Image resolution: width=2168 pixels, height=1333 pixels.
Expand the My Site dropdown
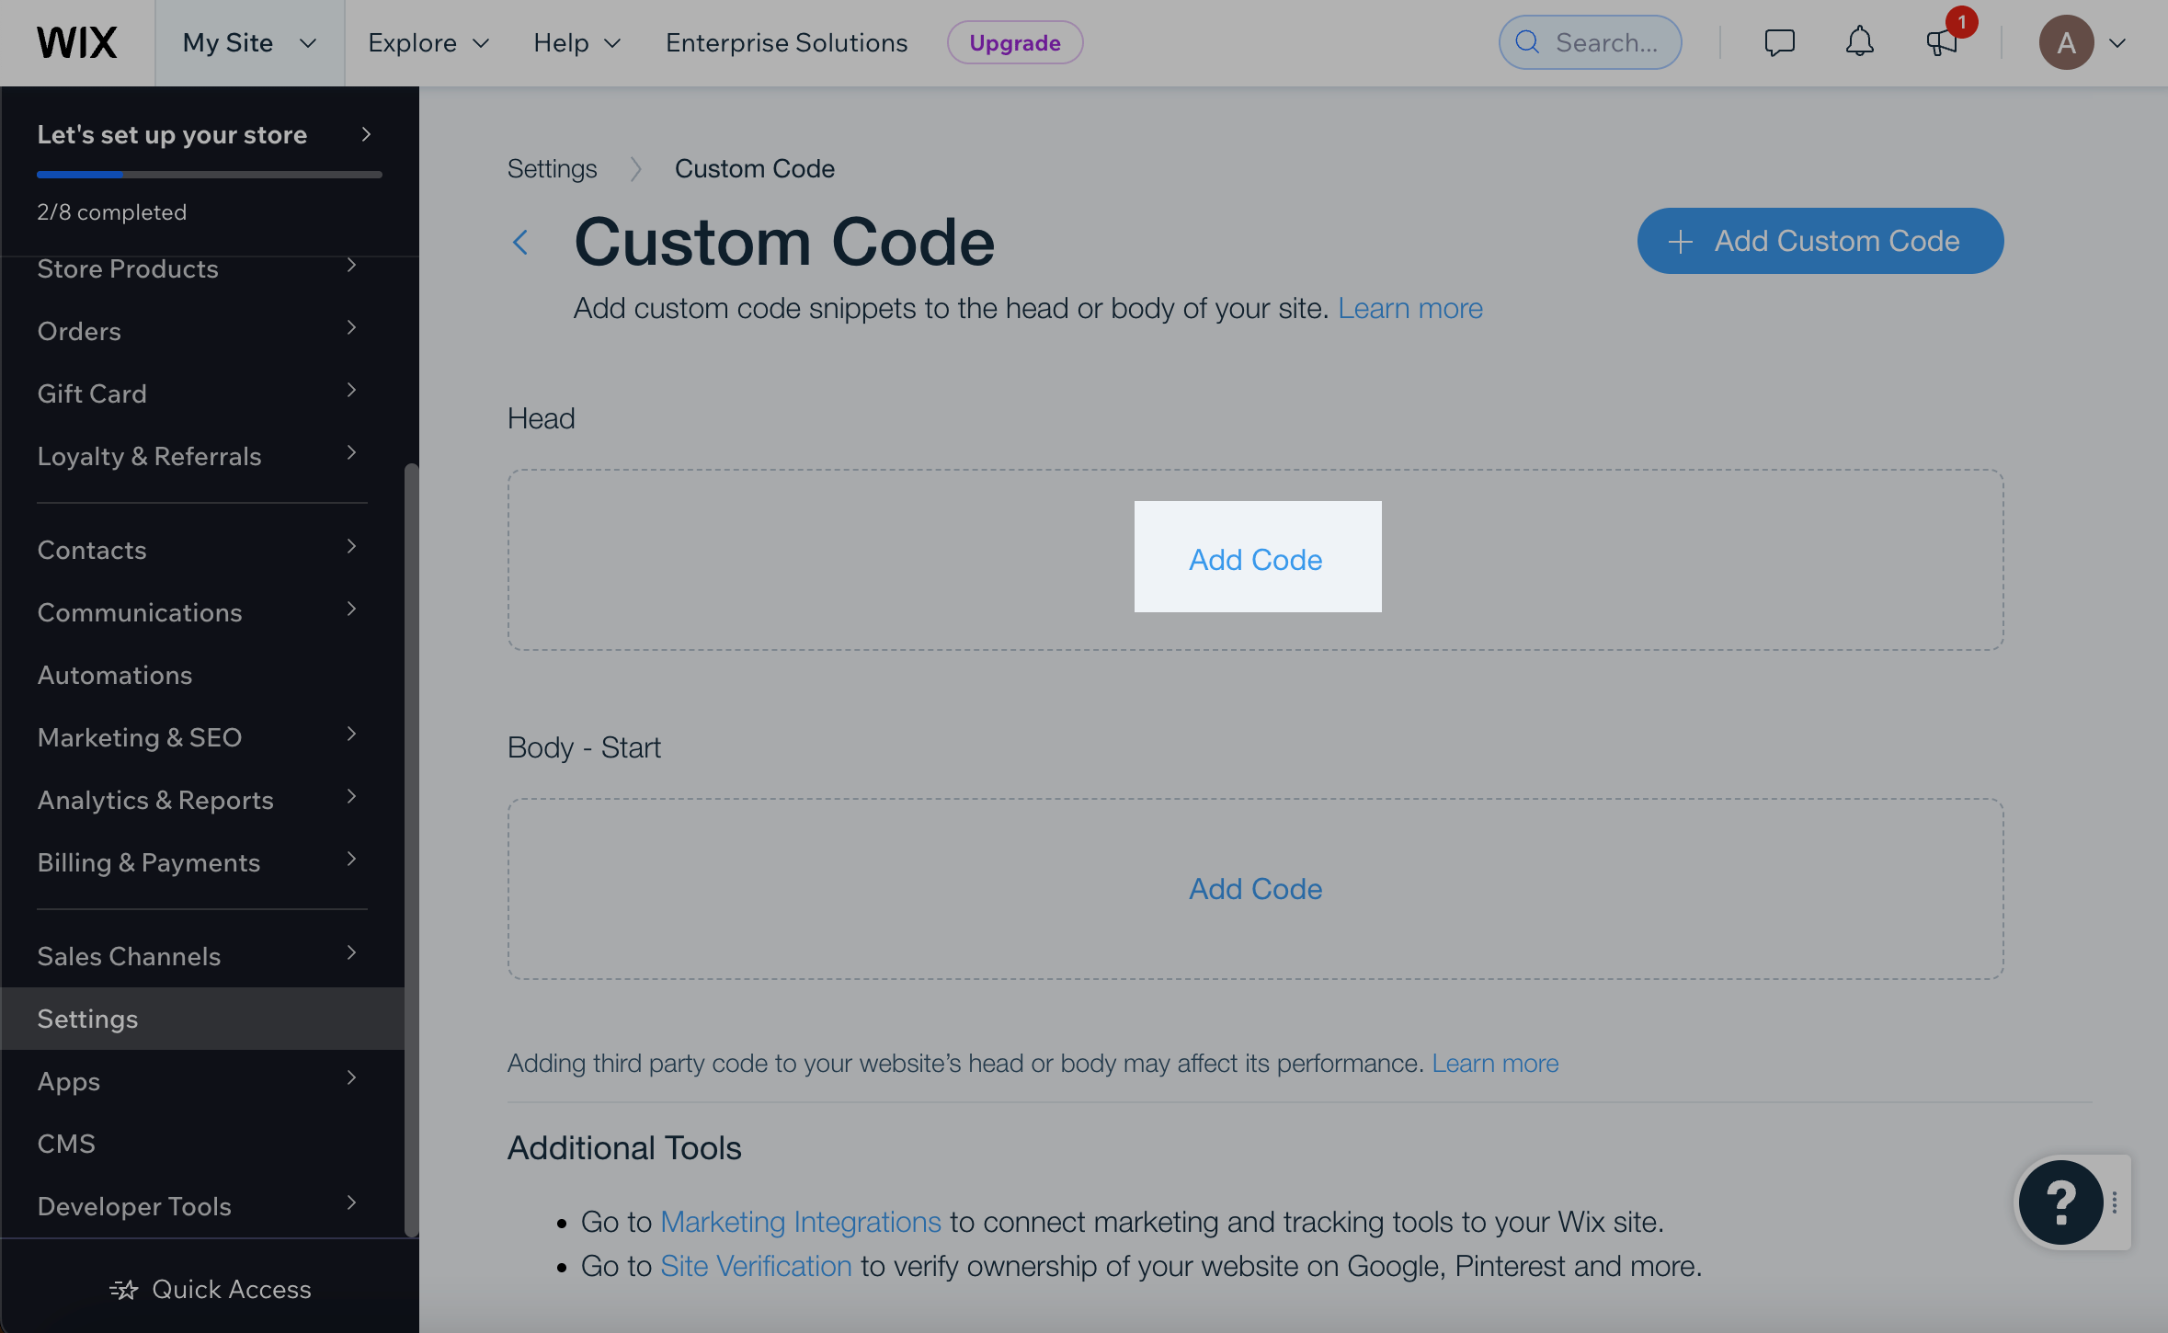tap(249, 43)
